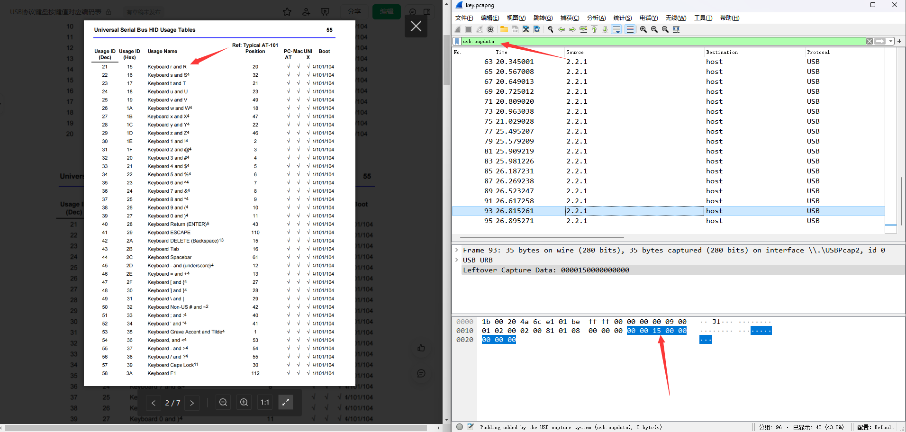Click the packet list horizontal scrollbar
Screen dimensions: 906x432
[542, 238]
